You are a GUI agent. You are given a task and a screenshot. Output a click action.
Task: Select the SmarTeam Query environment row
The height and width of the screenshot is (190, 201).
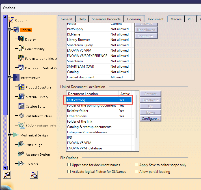(99, 45)
